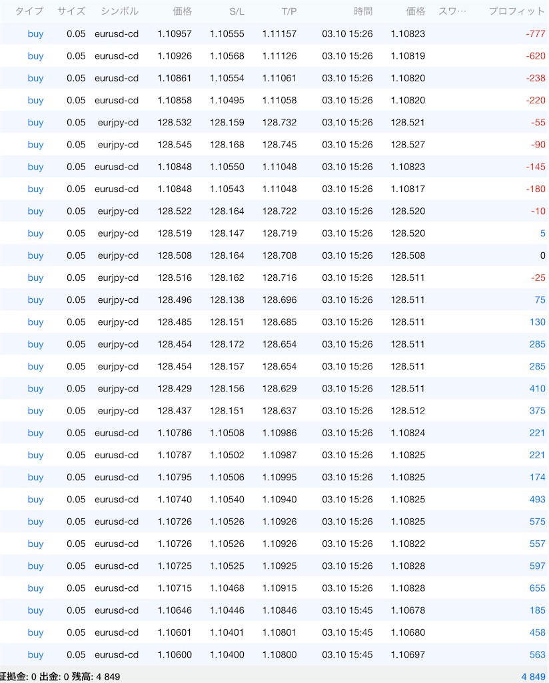Select the 557 profit value
Image resolution: width=549 pixels, height=683 pixels.
(537, 544)
